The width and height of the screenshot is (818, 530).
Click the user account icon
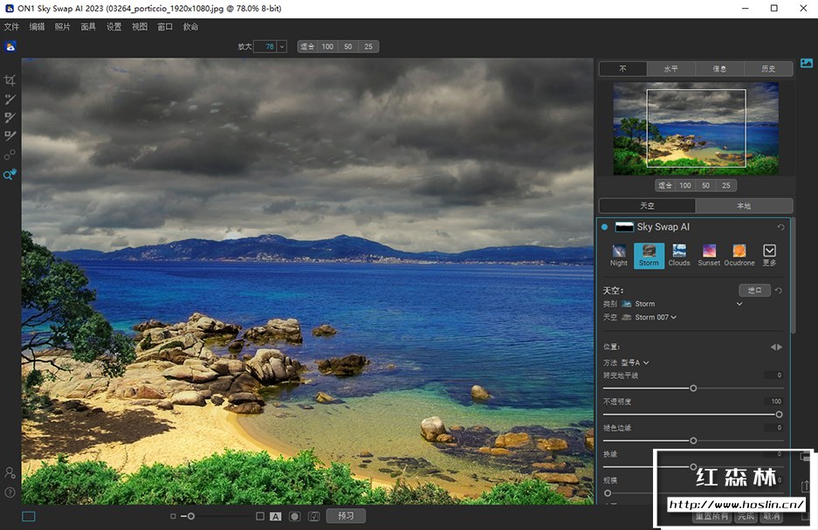click(10, 472)
